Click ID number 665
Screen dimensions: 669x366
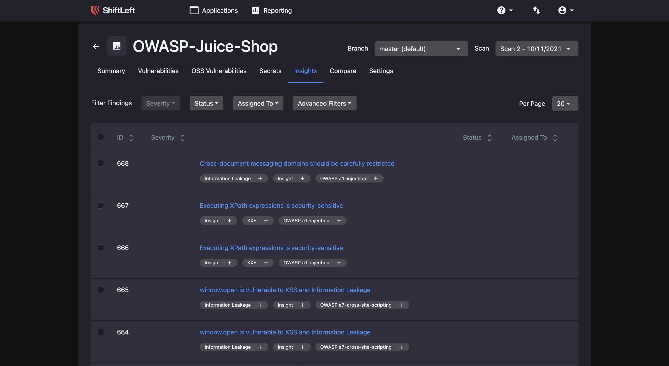pos(123,290)
